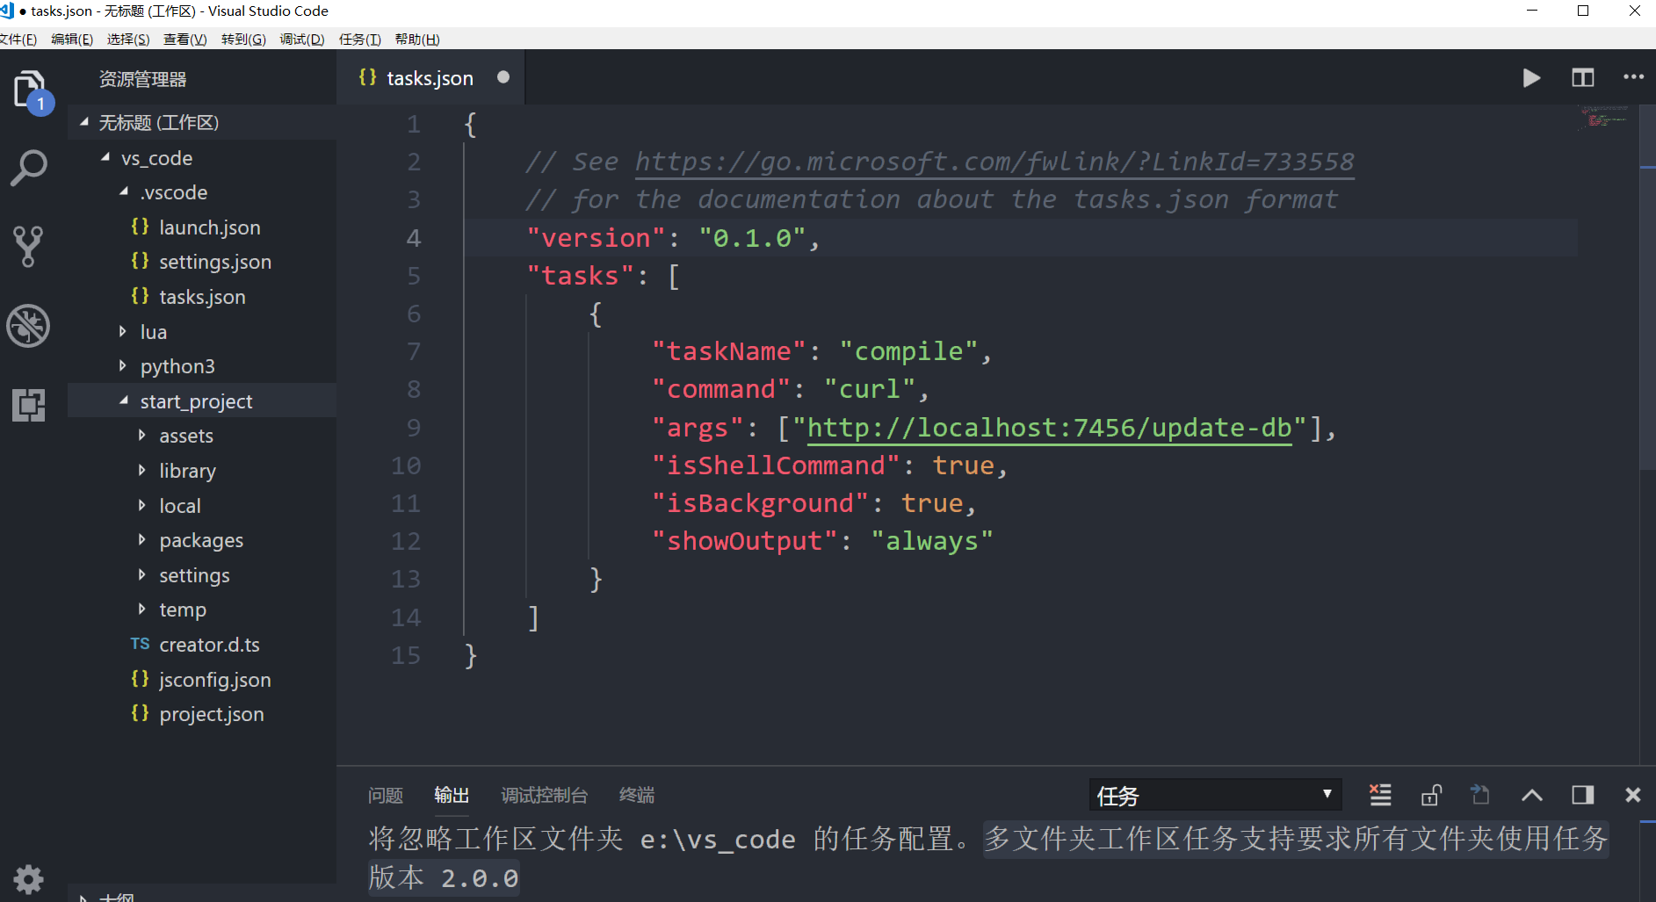Open project.json in the explorer
The width and height of the screenshot is (1656, 902).
212,714
